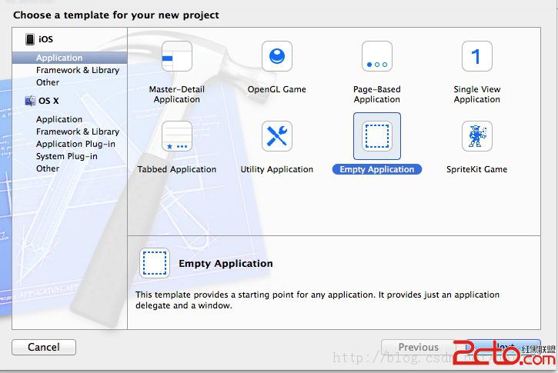Click the OS X Finder icon in sidebar
Viewport: 558px width, 373px height.
(x=30, y=101)
